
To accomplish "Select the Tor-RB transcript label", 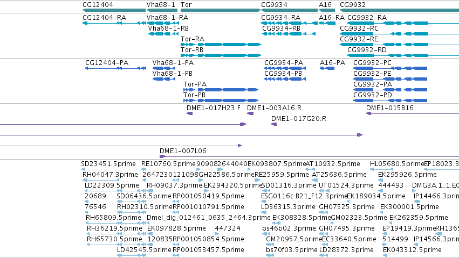I will coord(191,50).
